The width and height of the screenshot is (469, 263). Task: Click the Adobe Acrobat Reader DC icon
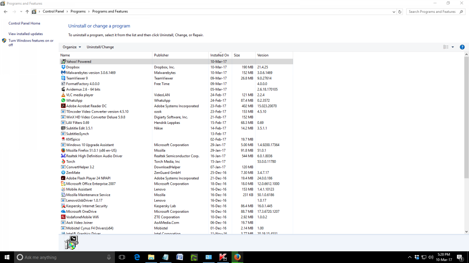click(63, 106)
